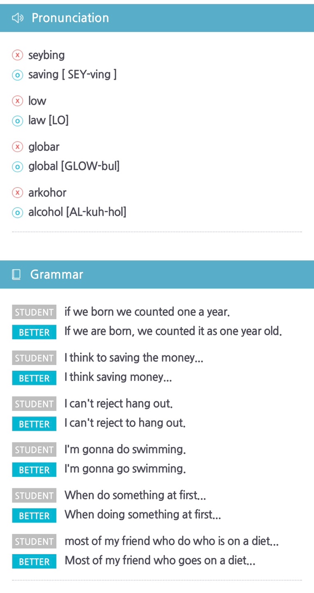Click the speaker icon beside Pronunciation

[x=17, y=18]
